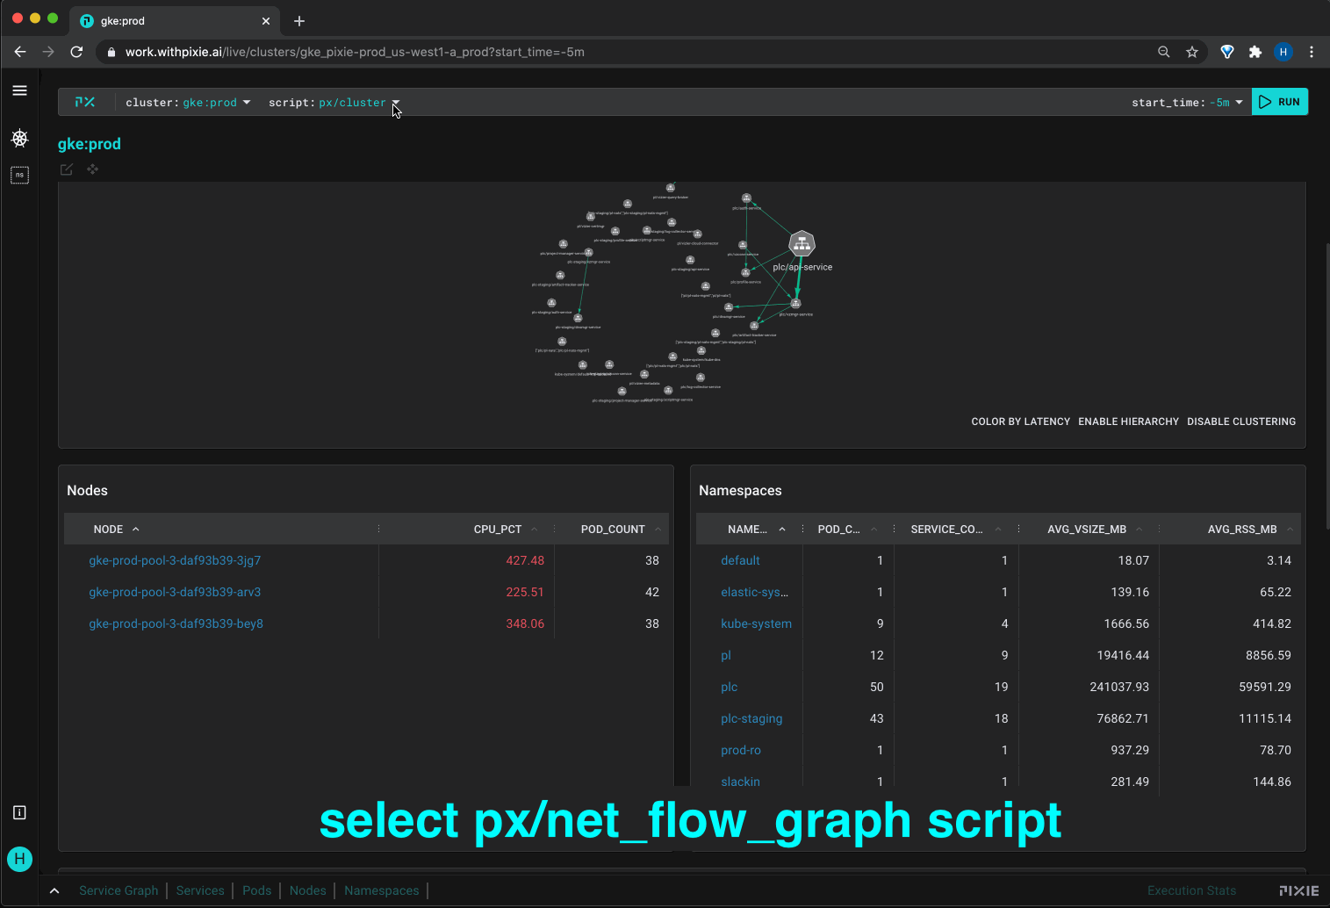Enable hierarchy in the service graph
This screenshot has height=908, width=1330.
(x=1128, y=422)
